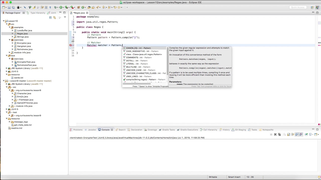Image resolution: width=321 pixels, height=180 pixels.
Task: Click Remove All Terminated Launches icon
Action: (x=279, y=134)
